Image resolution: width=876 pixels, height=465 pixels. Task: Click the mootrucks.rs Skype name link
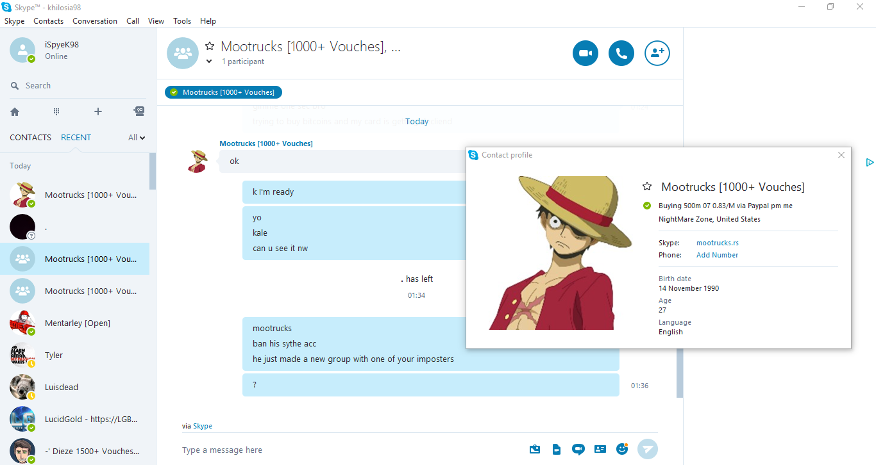718,243
